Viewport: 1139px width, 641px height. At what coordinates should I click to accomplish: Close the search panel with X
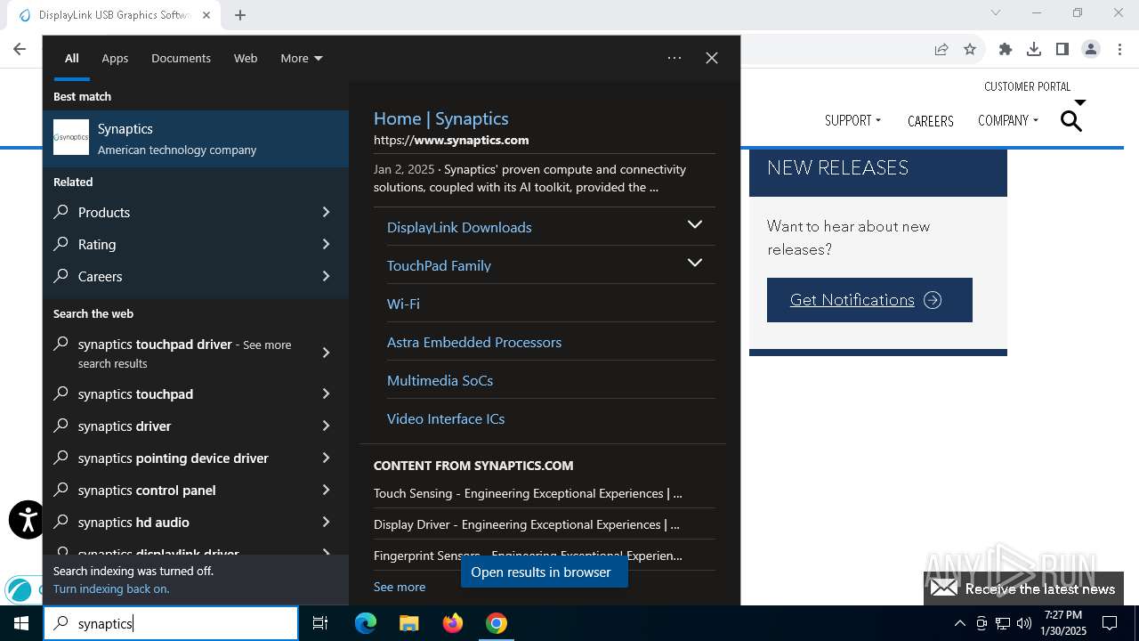[x=712, y=58]
